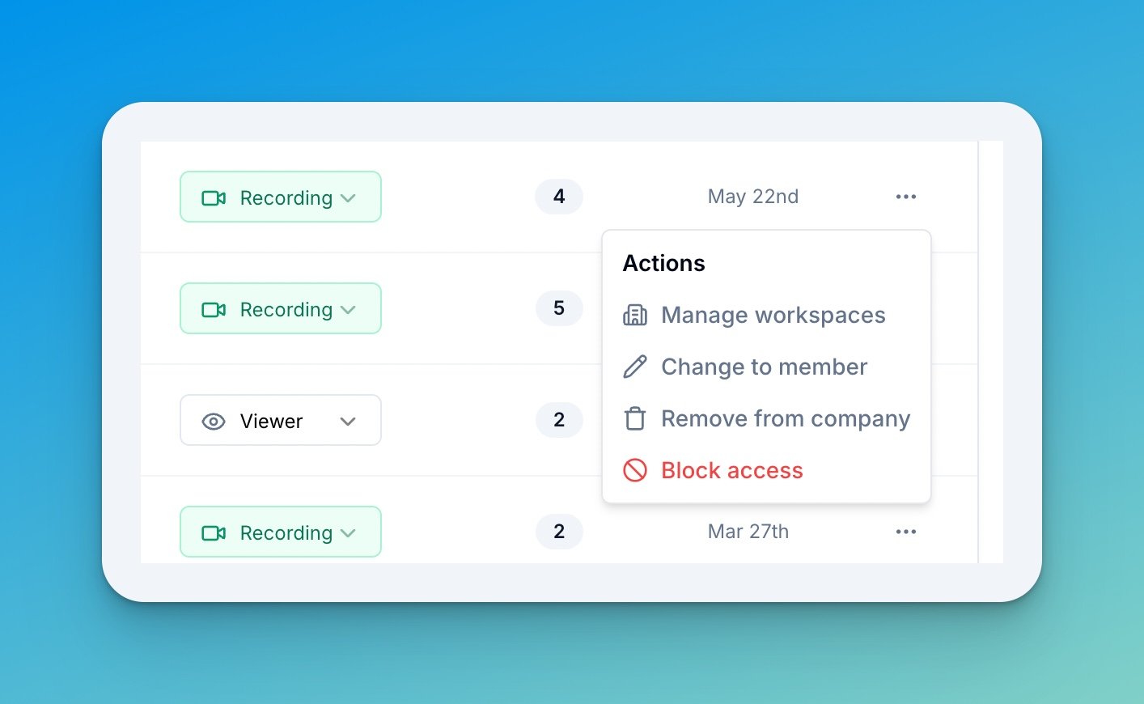The image size is (1144, 704).
Task: Open the three-dot menu for the Mar 27th row
Action: point(906,532)
